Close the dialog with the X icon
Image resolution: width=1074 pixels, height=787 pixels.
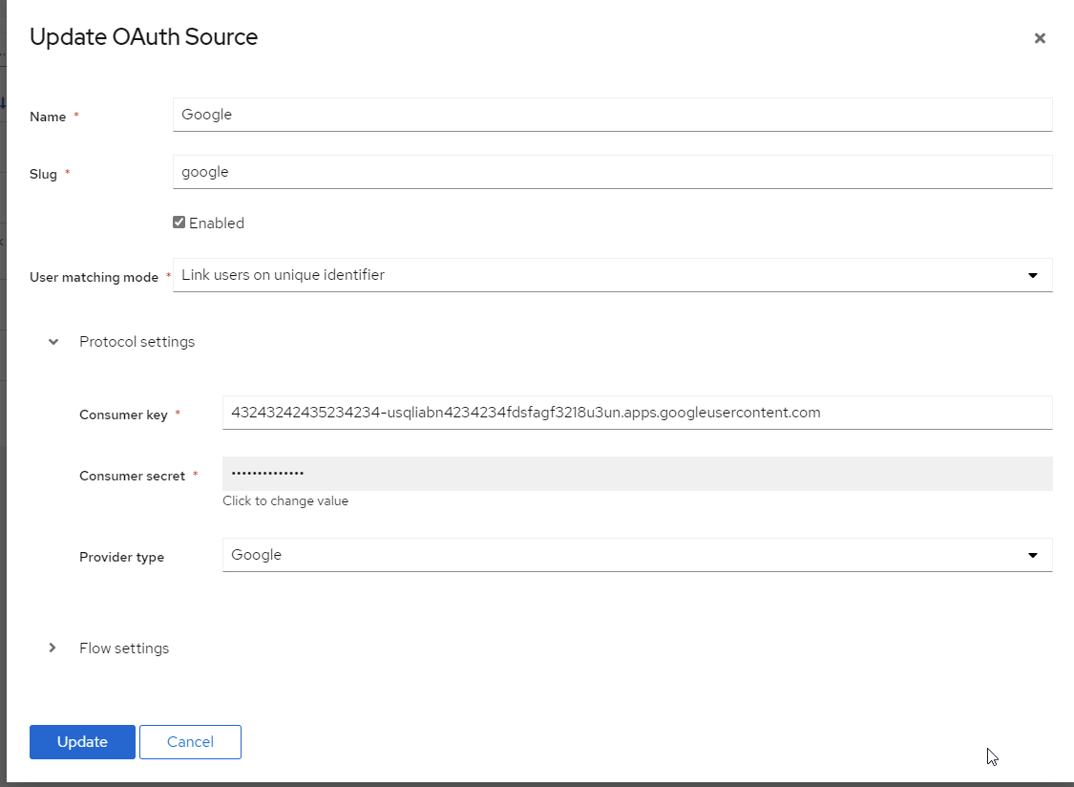click(x=1040, y=38)
